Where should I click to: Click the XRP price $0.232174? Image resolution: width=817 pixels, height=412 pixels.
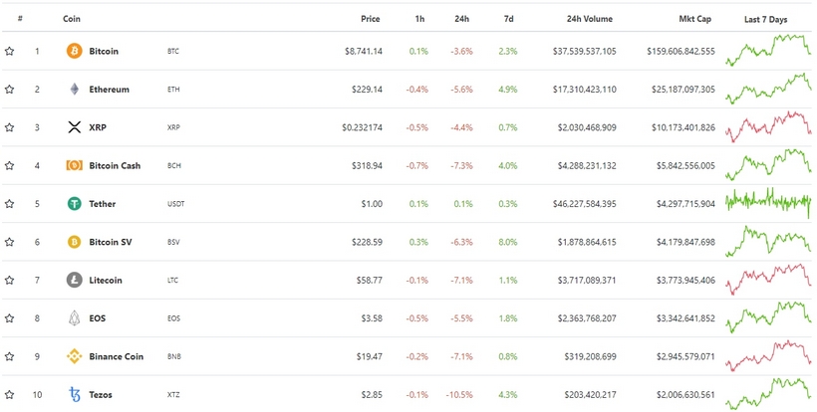362,127
